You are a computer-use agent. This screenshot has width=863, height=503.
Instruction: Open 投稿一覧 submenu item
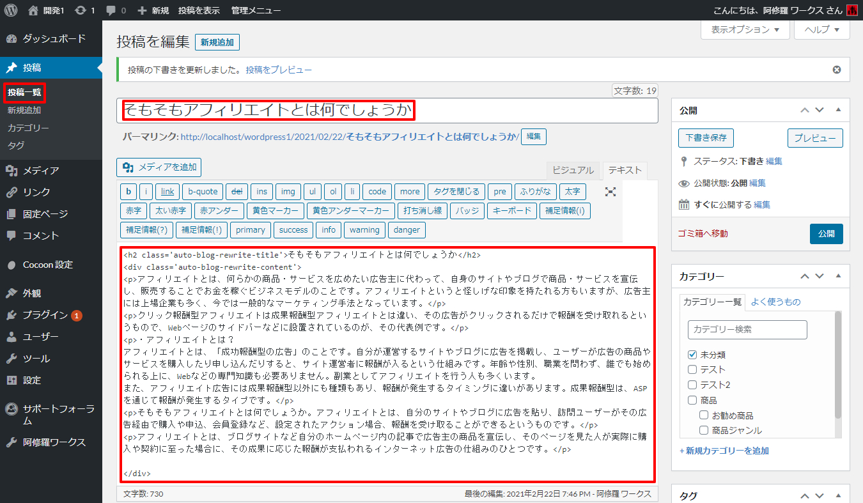point(24,93)
